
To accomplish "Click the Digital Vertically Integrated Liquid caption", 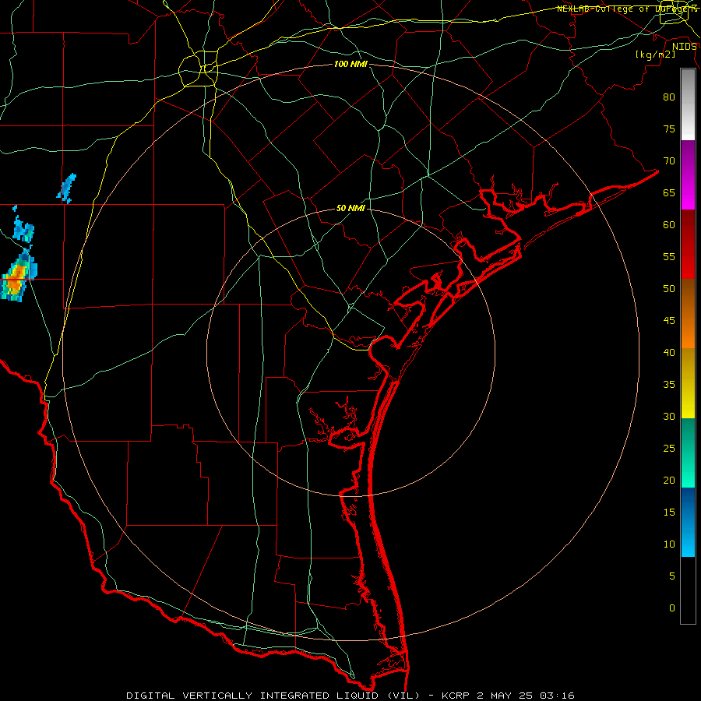I will [x=350, y=696].
